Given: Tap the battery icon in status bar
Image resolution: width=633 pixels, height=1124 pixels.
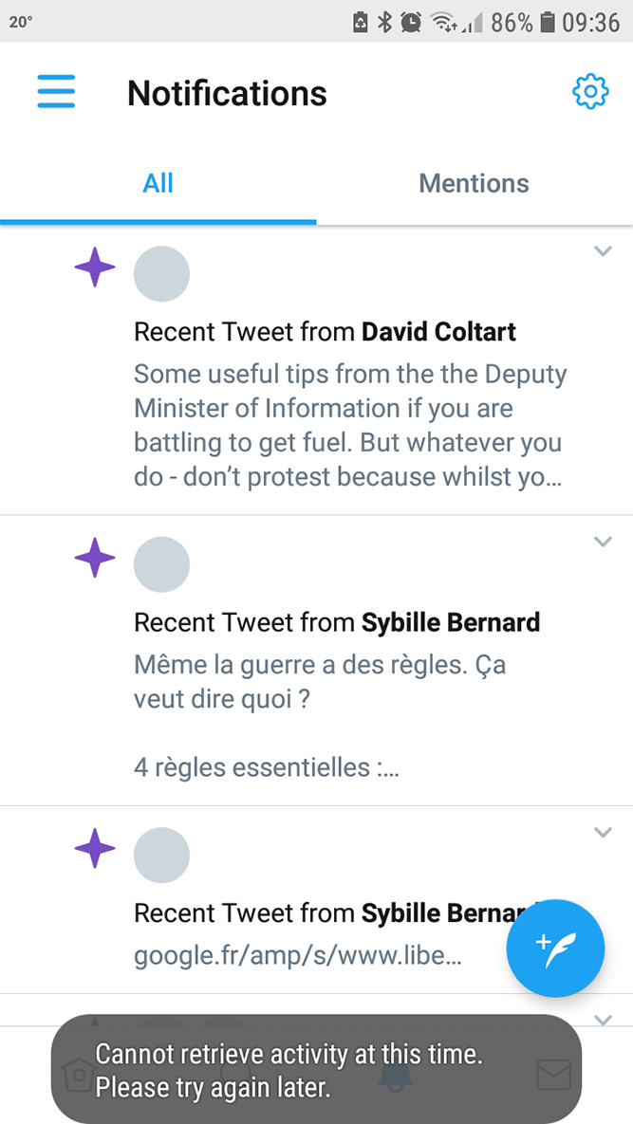Looking at the screenshot, I should coord(548,22).
